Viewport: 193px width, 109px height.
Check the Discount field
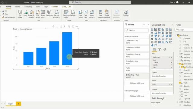click(180, 54)
